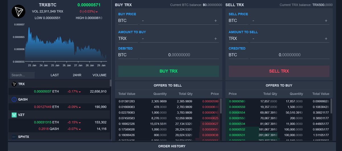
Task: Click the QASH coin icon in market list
Action: point(14,99)
